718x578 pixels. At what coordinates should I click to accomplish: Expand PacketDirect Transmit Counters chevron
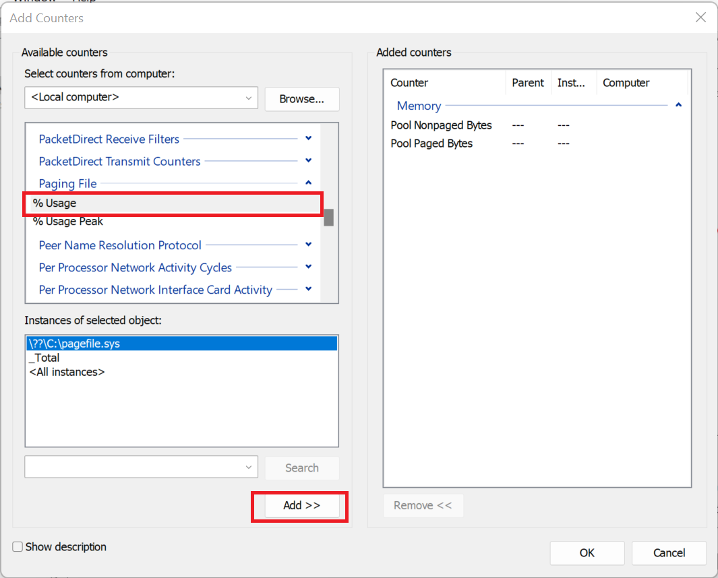[x=308, y=161]
